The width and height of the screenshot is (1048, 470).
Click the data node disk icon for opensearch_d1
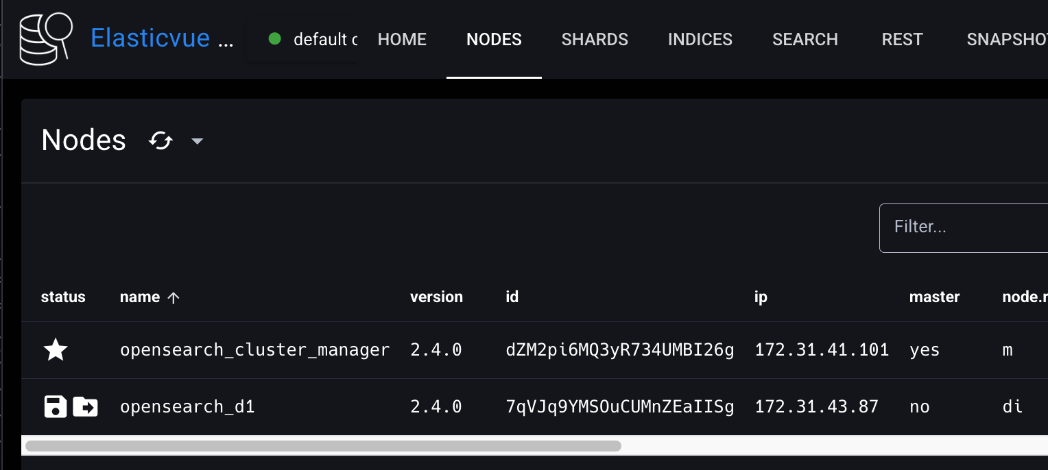tap(56, 406)
